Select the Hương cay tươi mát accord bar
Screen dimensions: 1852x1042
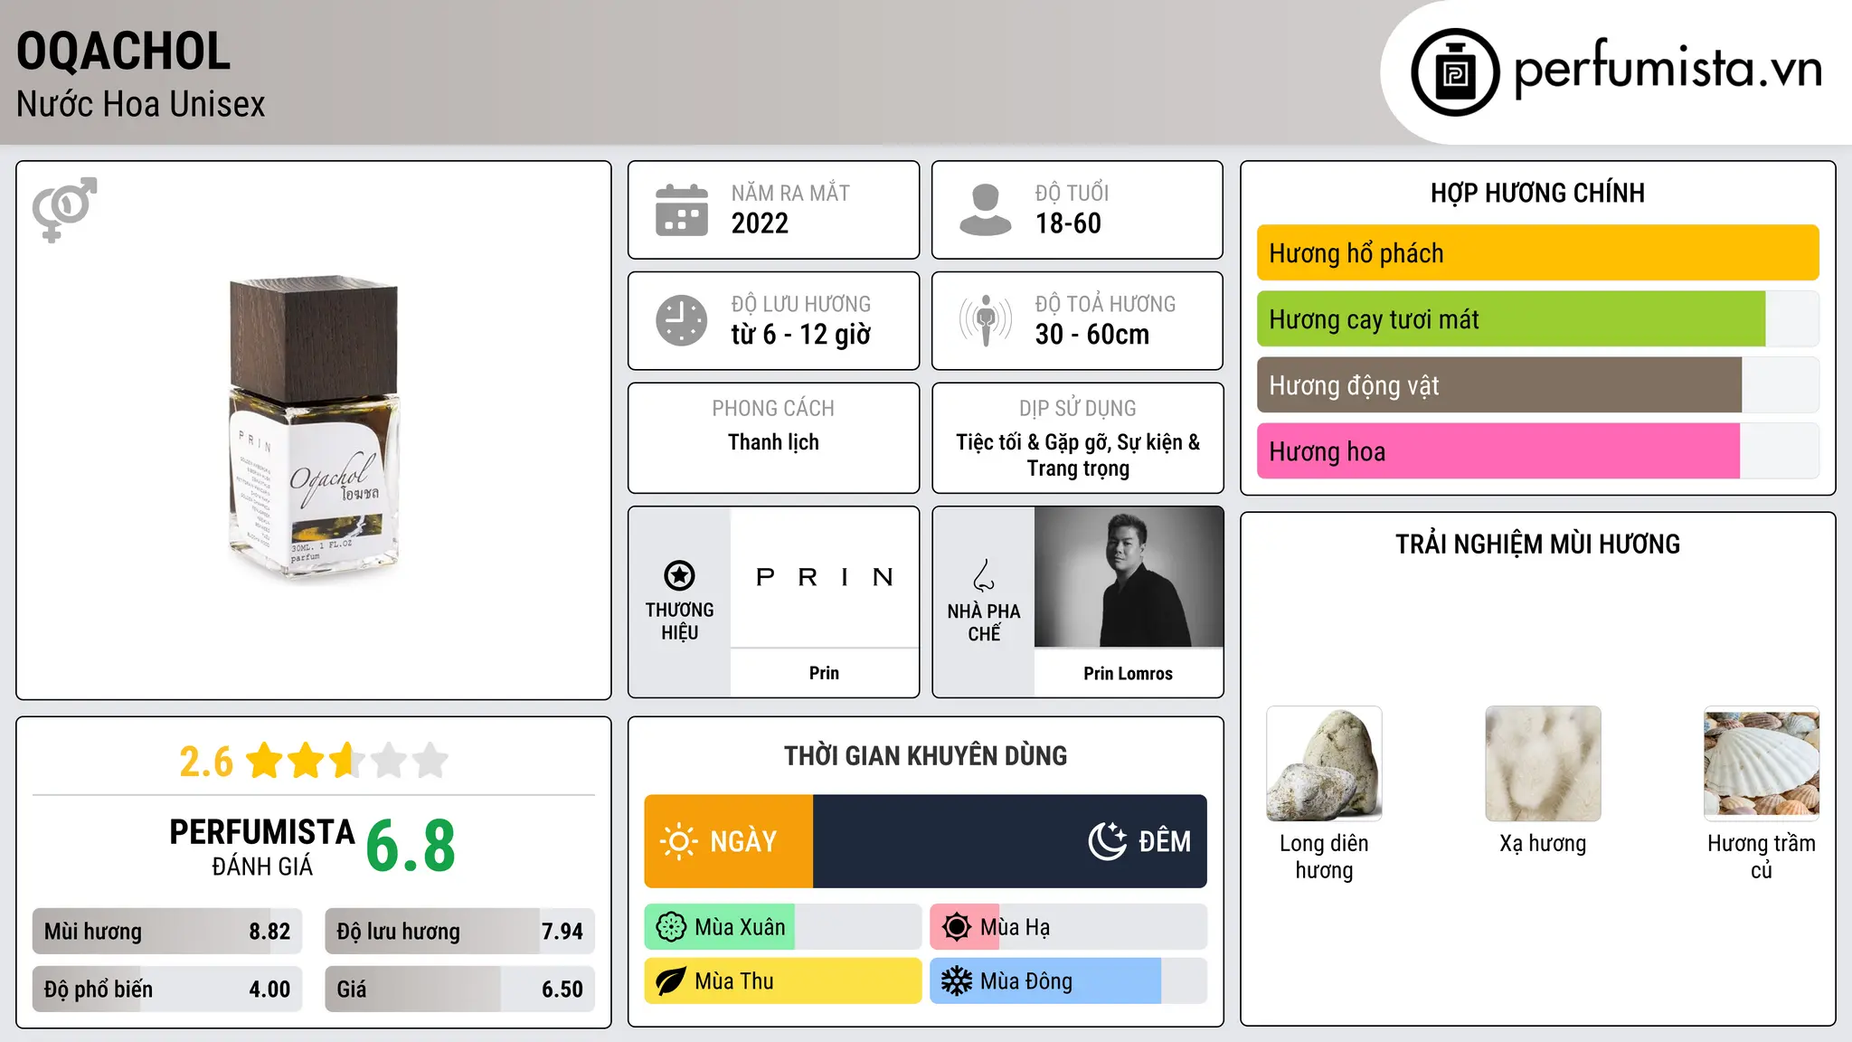pos(1537,319)
